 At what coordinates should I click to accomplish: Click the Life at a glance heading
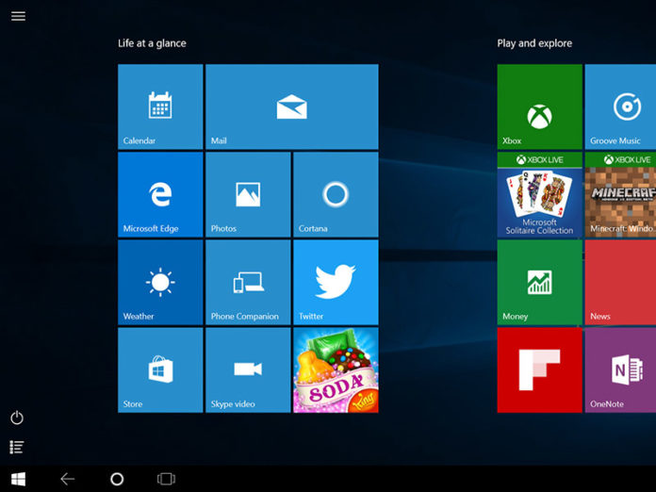tap(152, 43)
